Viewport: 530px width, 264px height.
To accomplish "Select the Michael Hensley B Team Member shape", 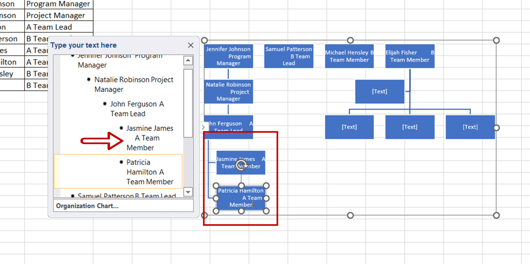I will click(x=349, y=56).
